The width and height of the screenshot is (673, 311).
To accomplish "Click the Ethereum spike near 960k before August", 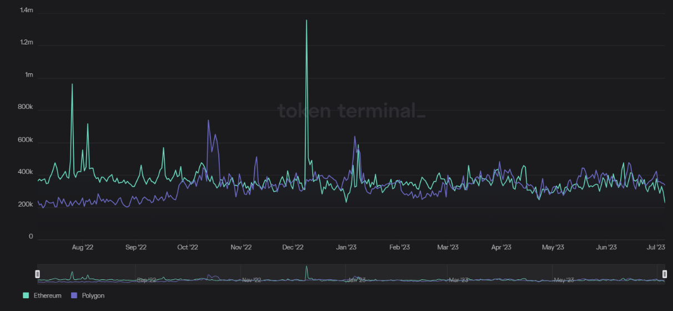I will pyautogui.click(x=72, y=84).
